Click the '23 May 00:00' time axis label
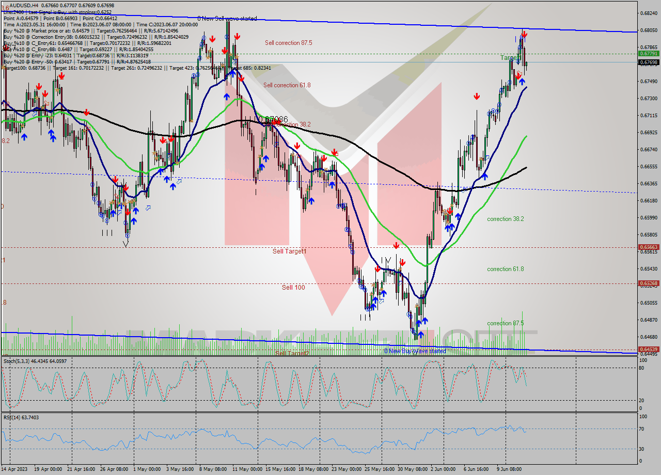Image resolution: width=661 pixels, height=475 pixels. 346,469
